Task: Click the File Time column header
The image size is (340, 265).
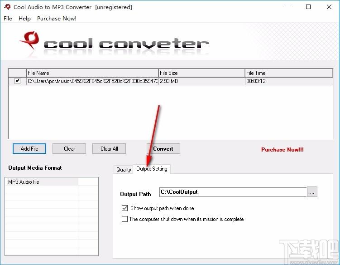Action: click(x=289, y=73)
